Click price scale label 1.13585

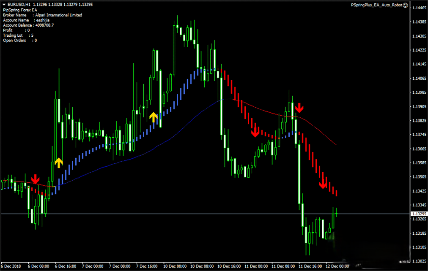tap(419, 163)
